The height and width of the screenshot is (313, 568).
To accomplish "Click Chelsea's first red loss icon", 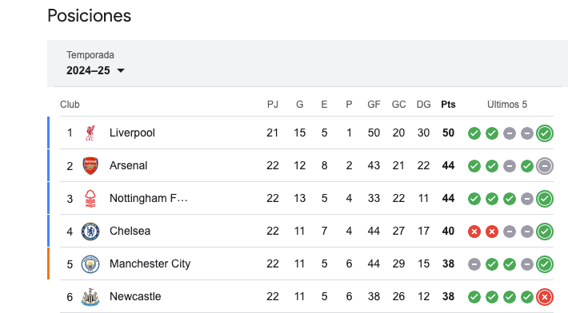I will (x=474, y=232).
